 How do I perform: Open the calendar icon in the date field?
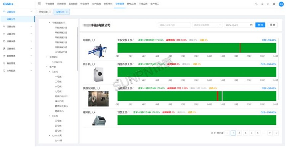tap(251, 25)
